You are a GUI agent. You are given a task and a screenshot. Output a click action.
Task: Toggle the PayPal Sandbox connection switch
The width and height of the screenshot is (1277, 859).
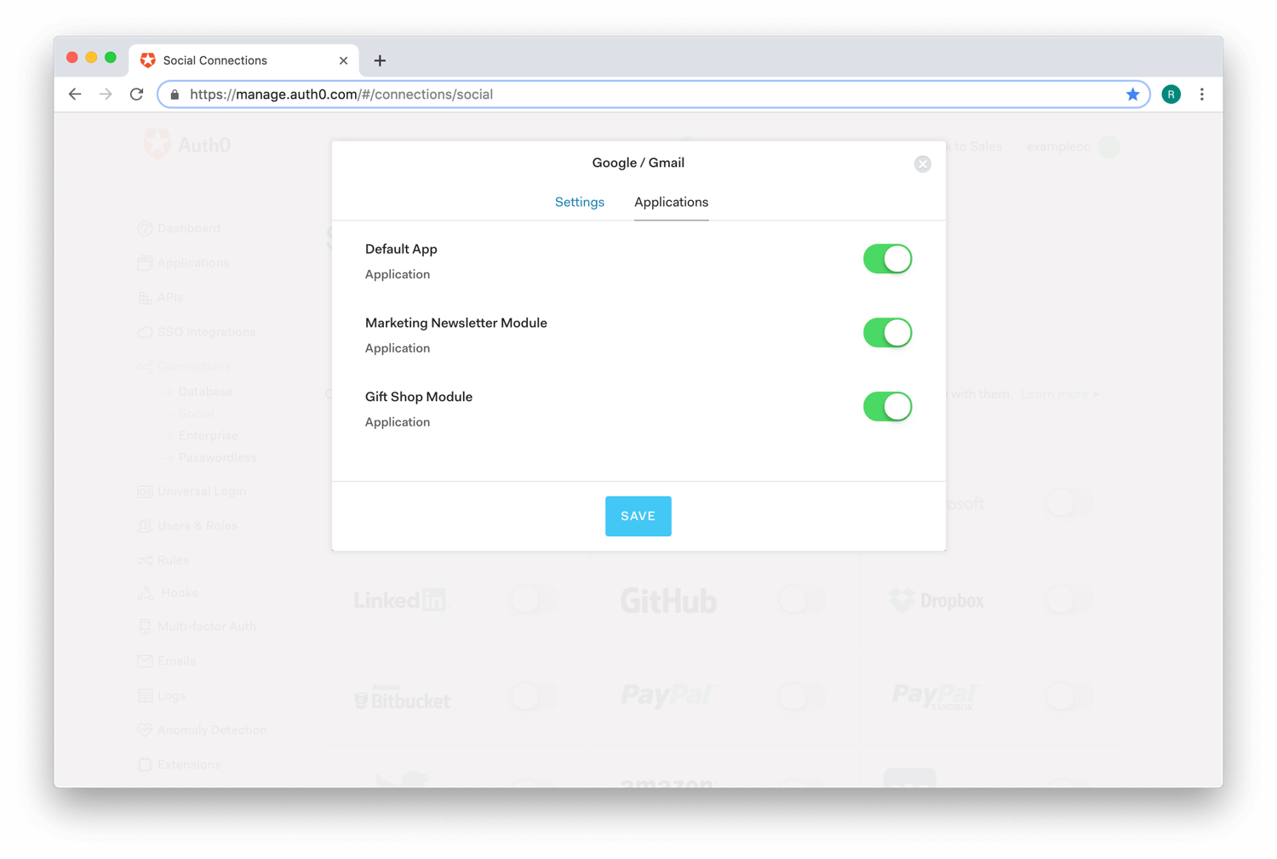pyautogui.click(x=1068, y=697)
